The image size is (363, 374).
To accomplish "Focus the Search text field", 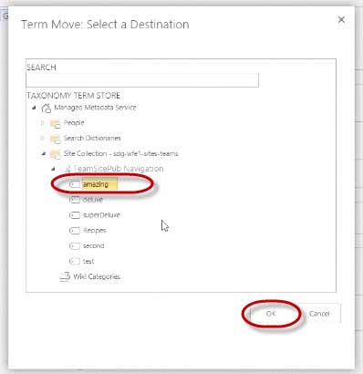I will pyautogui.click(x=142, y=80).
